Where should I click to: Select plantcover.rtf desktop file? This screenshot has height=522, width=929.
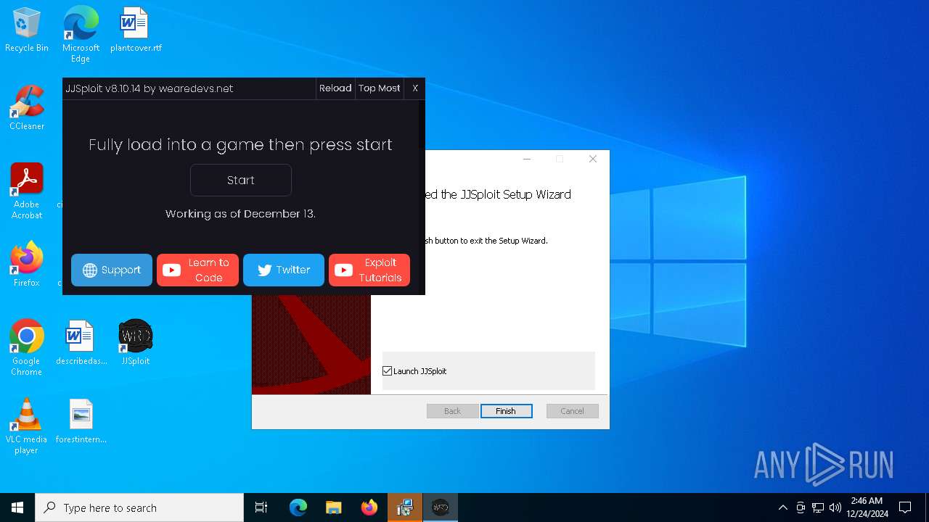[136, 30]
